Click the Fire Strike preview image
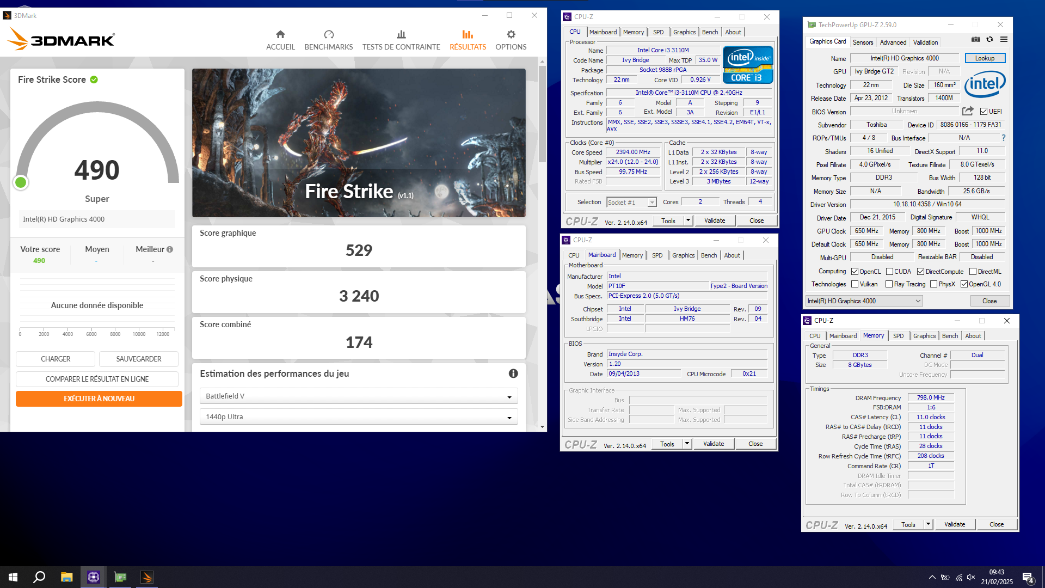 tap(359, 143)
